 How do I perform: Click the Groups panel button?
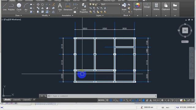click(147, 5)
